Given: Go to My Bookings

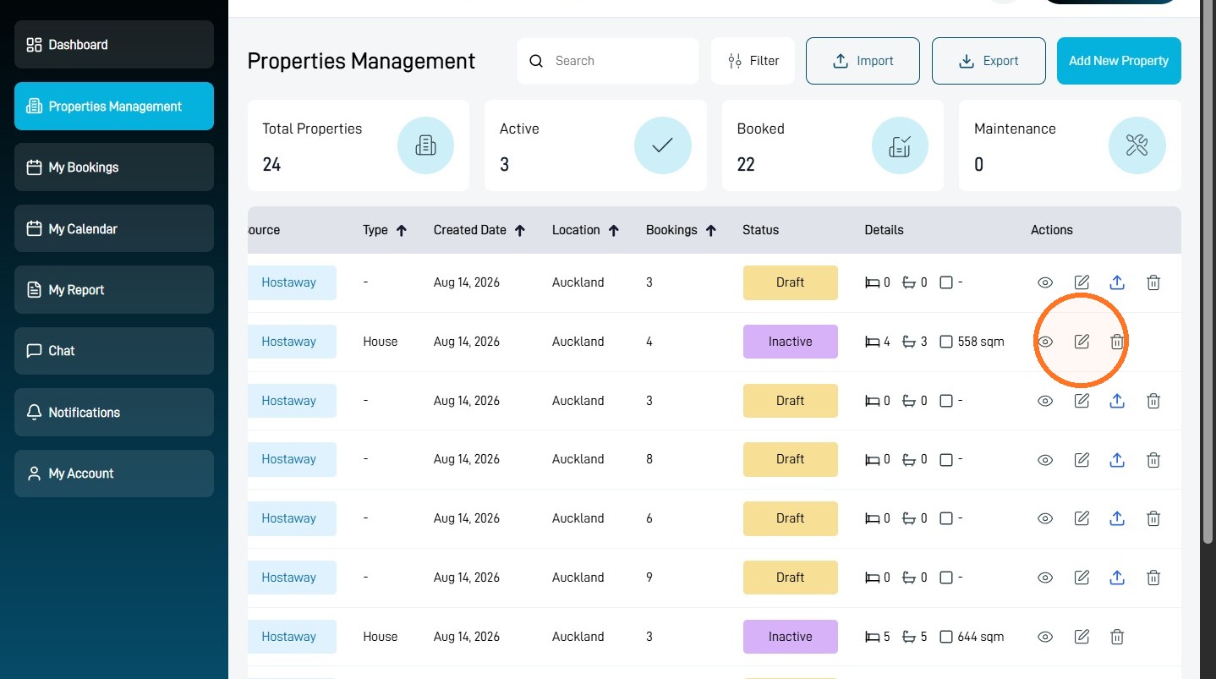Looking at the screenshot, I should click(x=114, y=167).
